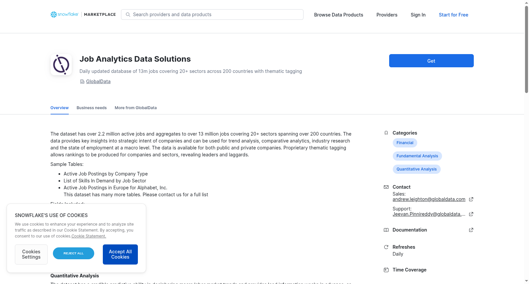Click the Refreshes circular arrow icon
Screen dimensions: 529x284
[386, 247]
